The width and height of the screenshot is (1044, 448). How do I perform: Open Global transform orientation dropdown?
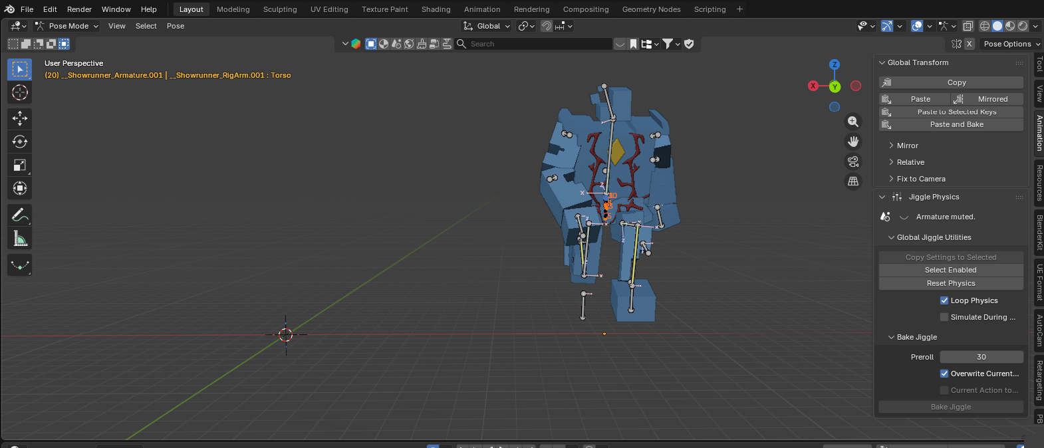click(487, 26)
